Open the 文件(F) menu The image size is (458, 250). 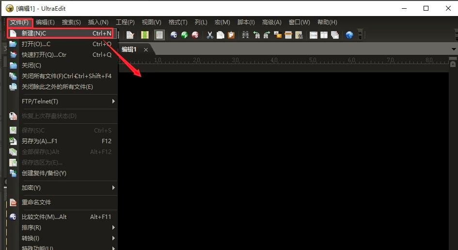pos(19,22)
